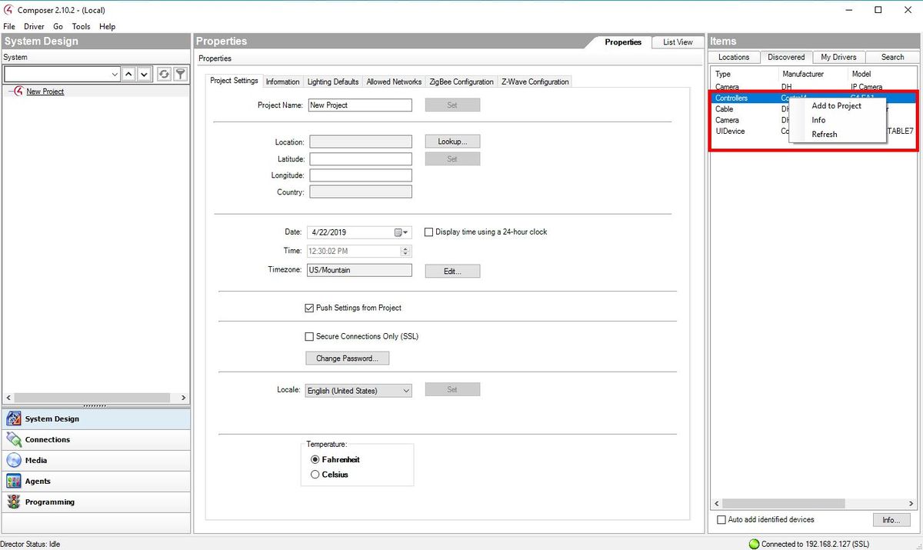Click the Latitude input field
The width and height of the screenshot is (923, 550).
(360, 159)
